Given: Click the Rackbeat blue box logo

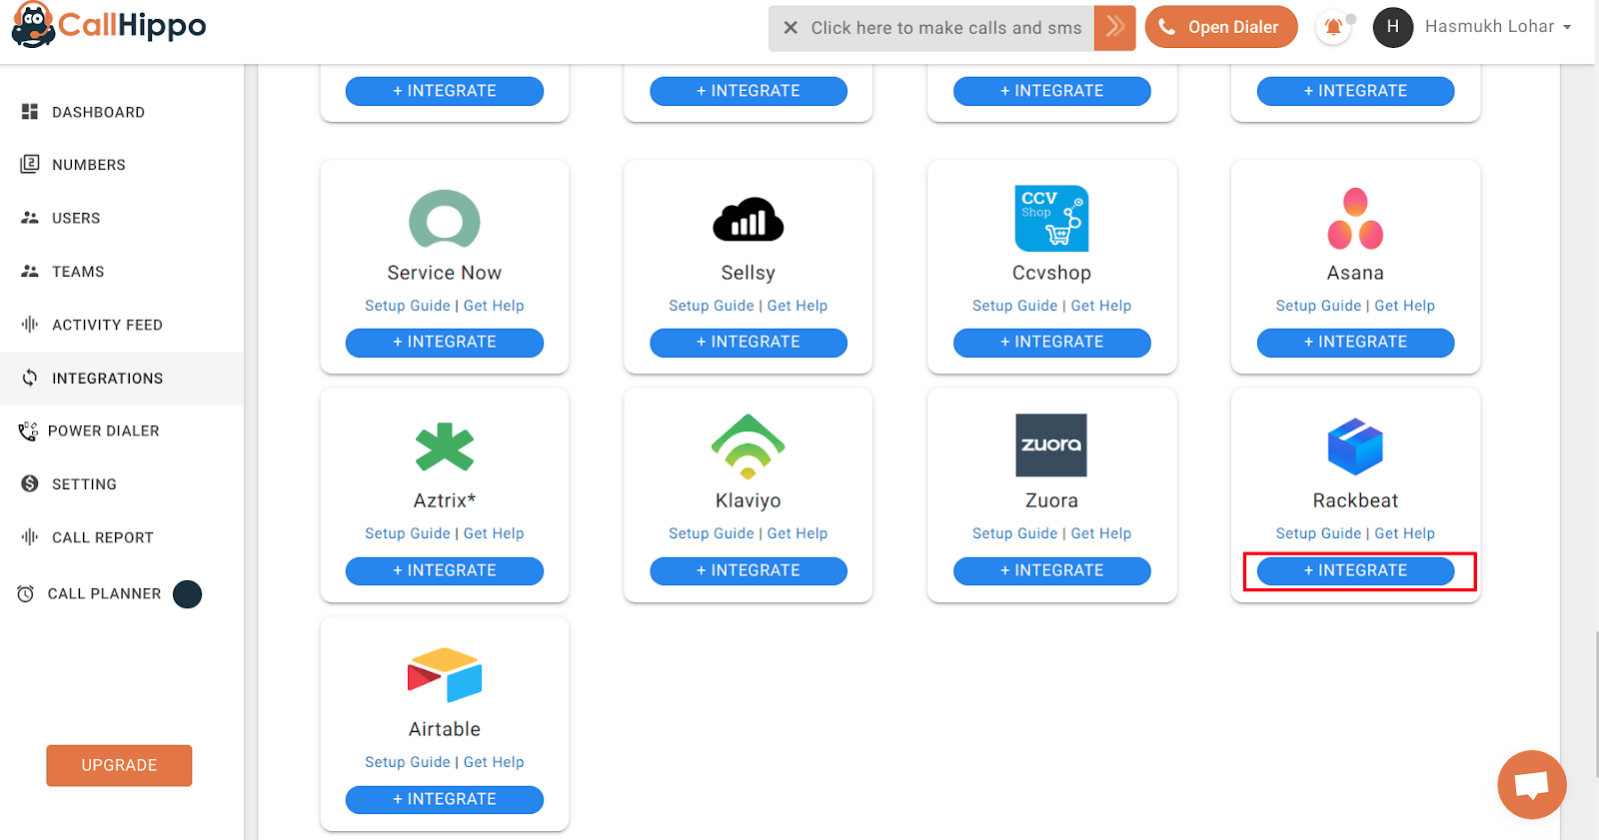Looking at the screenshot, I should (1355, 446).
